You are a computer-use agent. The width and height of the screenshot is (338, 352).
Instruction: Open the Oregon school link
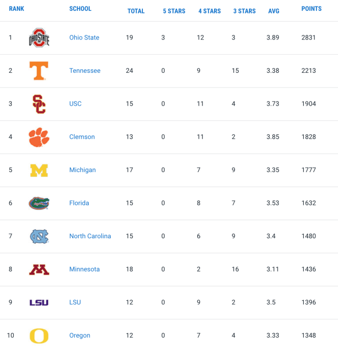80,336
